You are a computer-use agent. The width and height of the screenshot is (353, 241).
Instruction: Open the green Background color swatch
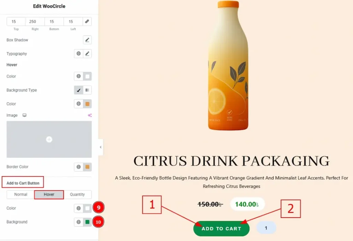87,222
